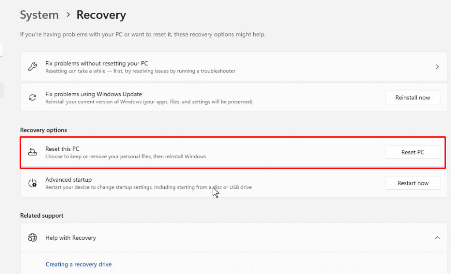Click the Fix problems using Windows Update title

tap(93, 94)
